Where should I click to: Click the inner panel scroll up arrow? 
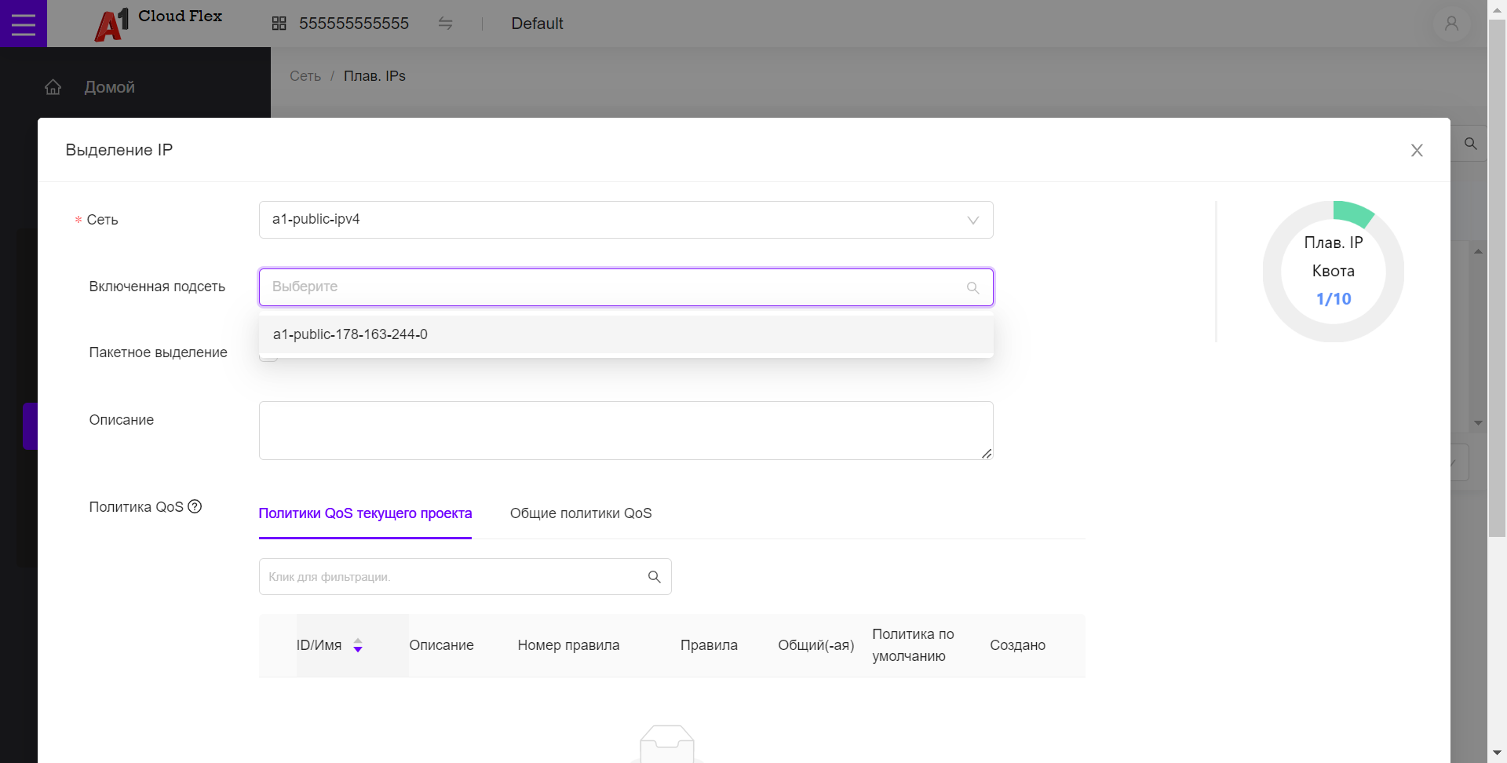point(1478,251)
